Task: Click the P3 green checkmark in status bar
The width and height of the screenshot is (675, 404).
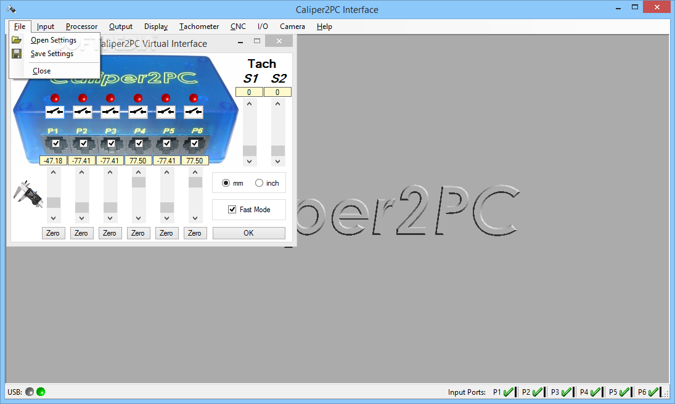Action: click(x=566, y=392)
